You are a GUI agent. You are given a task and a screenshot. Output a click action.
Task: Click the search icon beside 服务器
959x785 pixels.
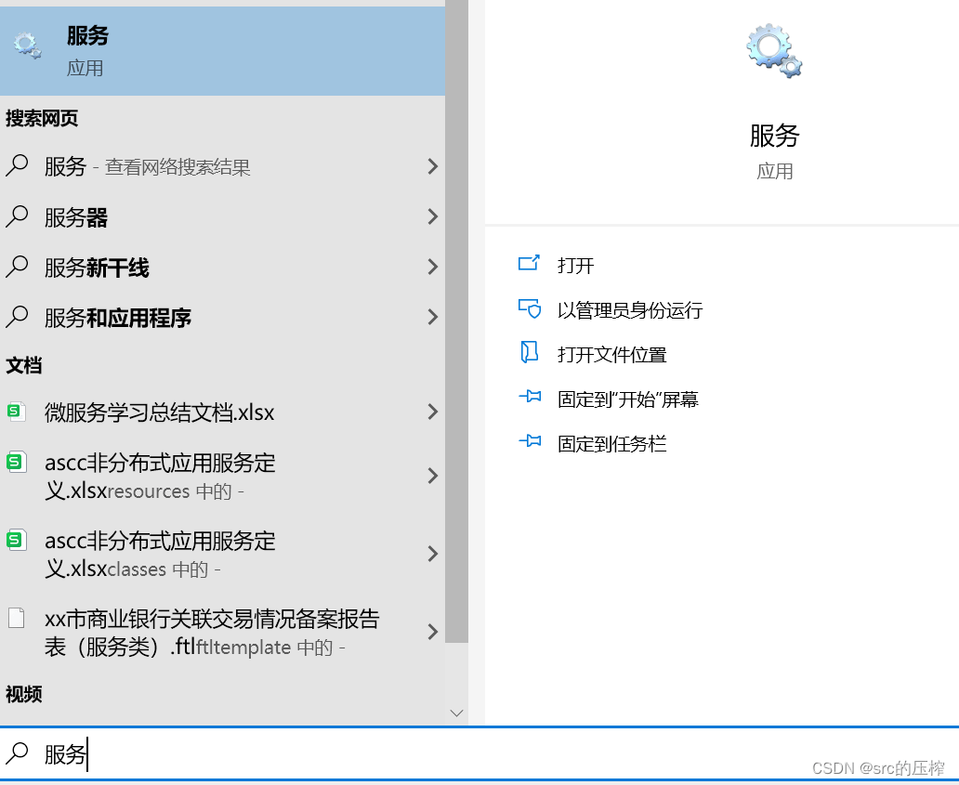click(x=17, y=216)
